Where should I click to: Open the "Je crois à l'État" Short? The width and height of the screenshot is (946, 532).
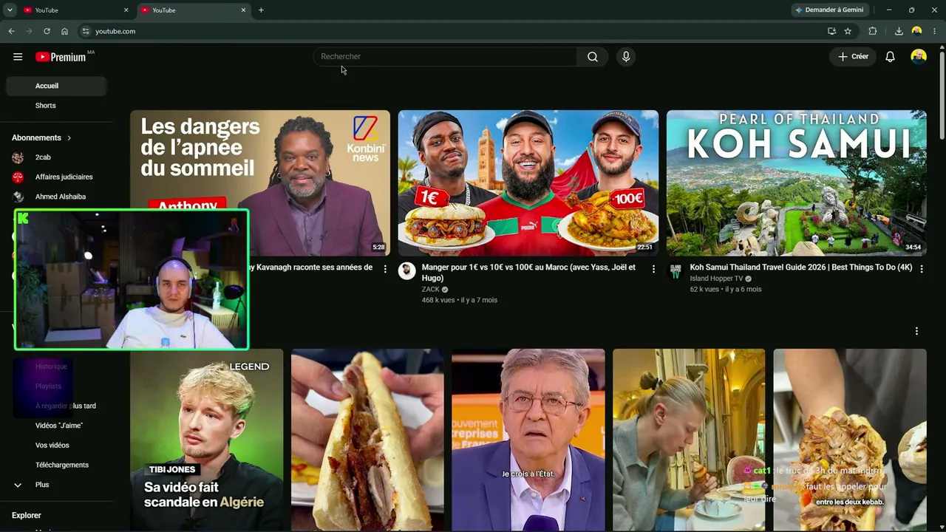tap(528, 440)
